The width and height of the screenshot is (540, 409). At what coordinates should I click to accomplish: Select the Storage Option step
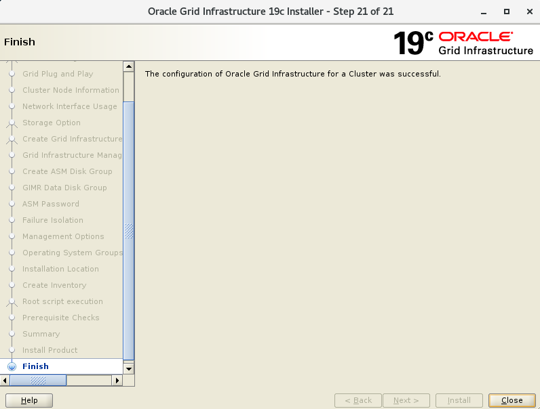coord(52,123)
